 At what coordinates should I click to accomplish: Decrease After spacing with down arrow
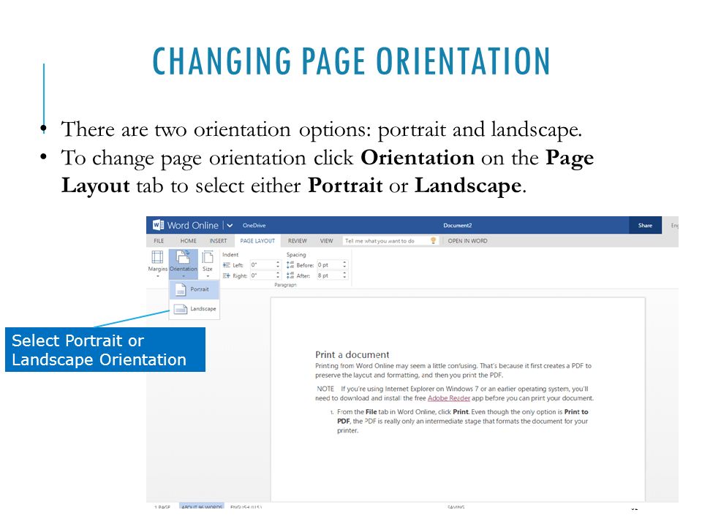[x=344, y=278]
